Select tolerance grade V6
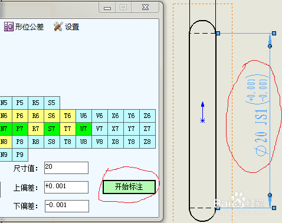The image size is (282, 223). [x=100, y=116]
